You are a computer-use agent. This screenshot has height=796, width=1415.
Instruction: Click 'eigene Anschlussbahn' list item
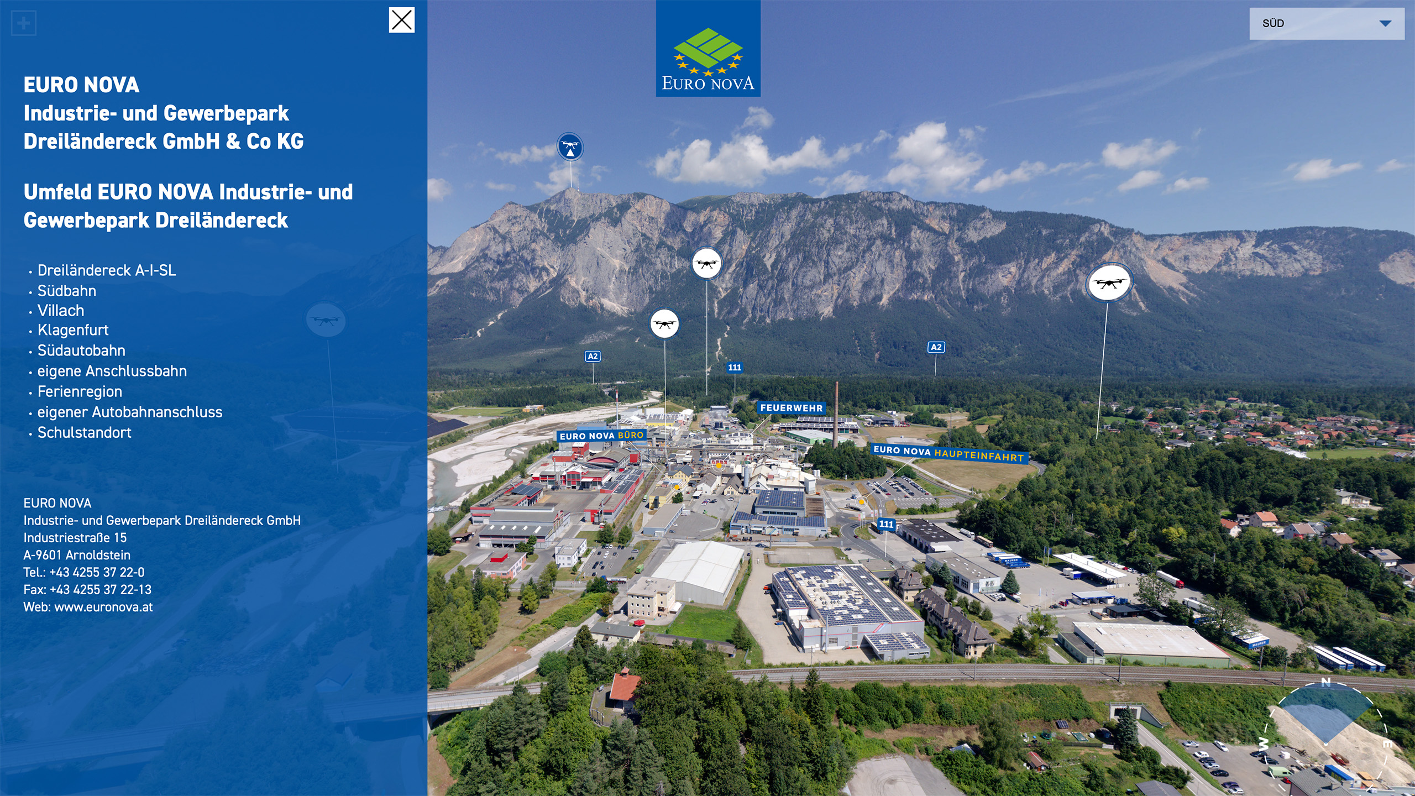(x=112, y=371)
